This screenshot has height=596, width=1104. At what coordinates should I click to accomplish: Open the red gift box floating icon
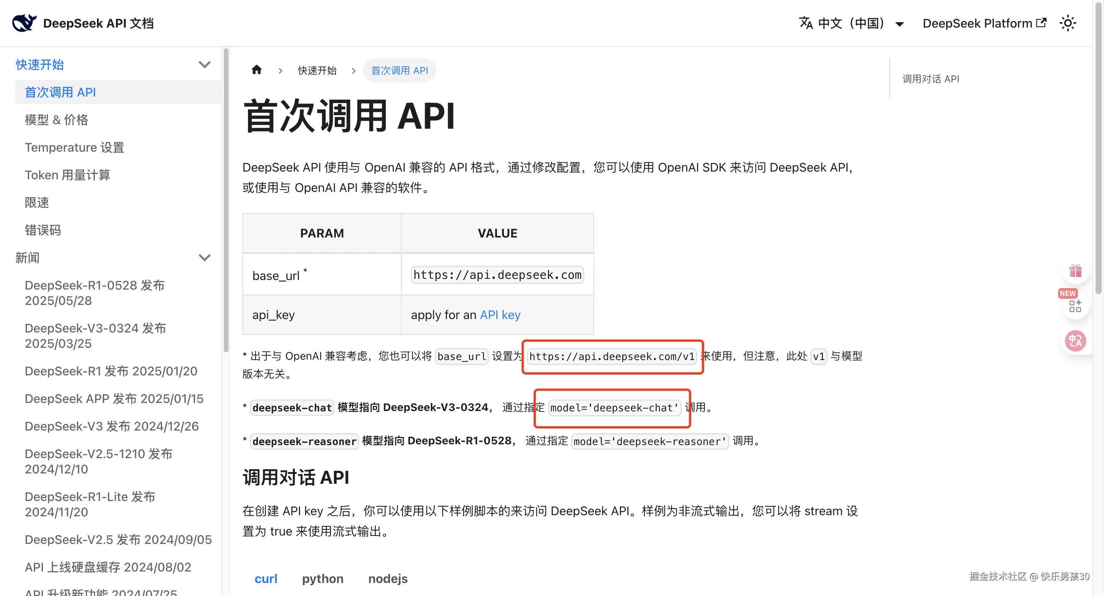(x=1075, y=270)
